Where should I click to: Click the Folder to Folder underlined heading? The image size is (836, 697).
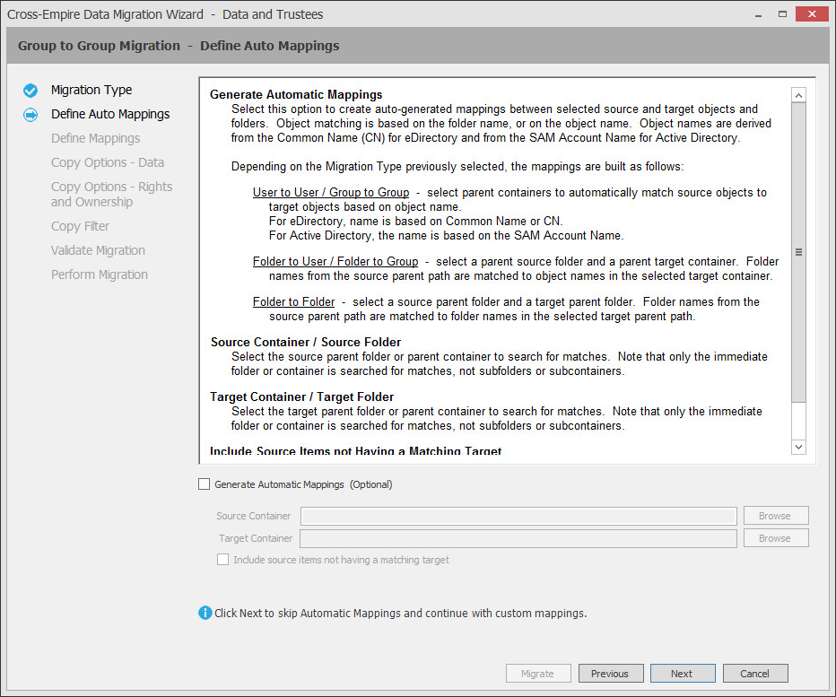pos(293,301)
